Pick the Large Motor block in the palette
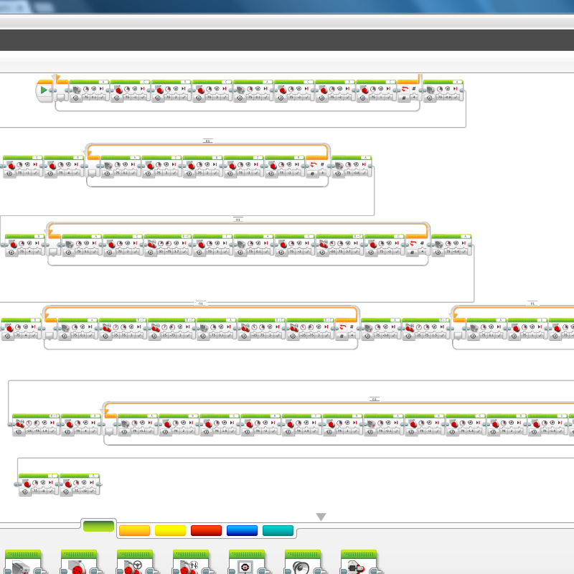Viewport: 574px width, 574px height. point(79,563)
